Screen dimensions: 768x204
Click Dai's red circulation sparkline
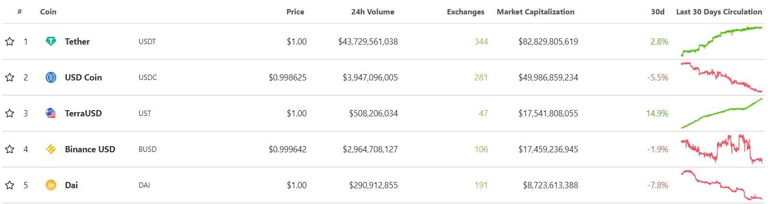721,185
